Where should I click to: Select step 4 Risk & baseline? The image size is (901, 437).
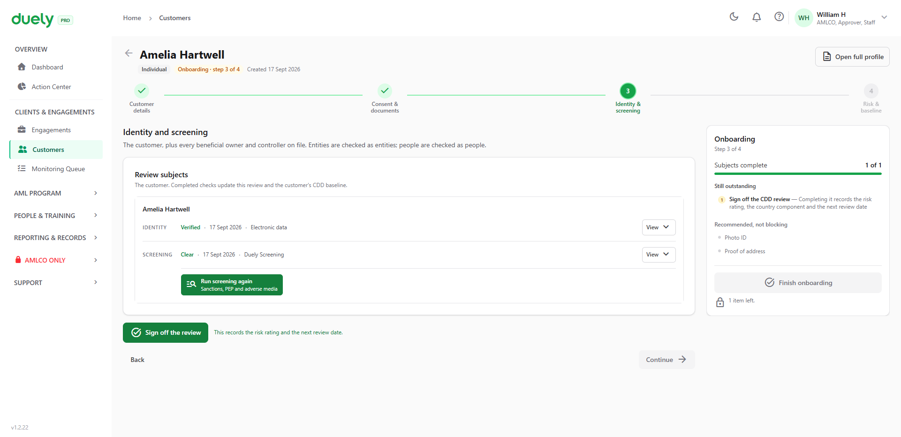tap(871, 98)
